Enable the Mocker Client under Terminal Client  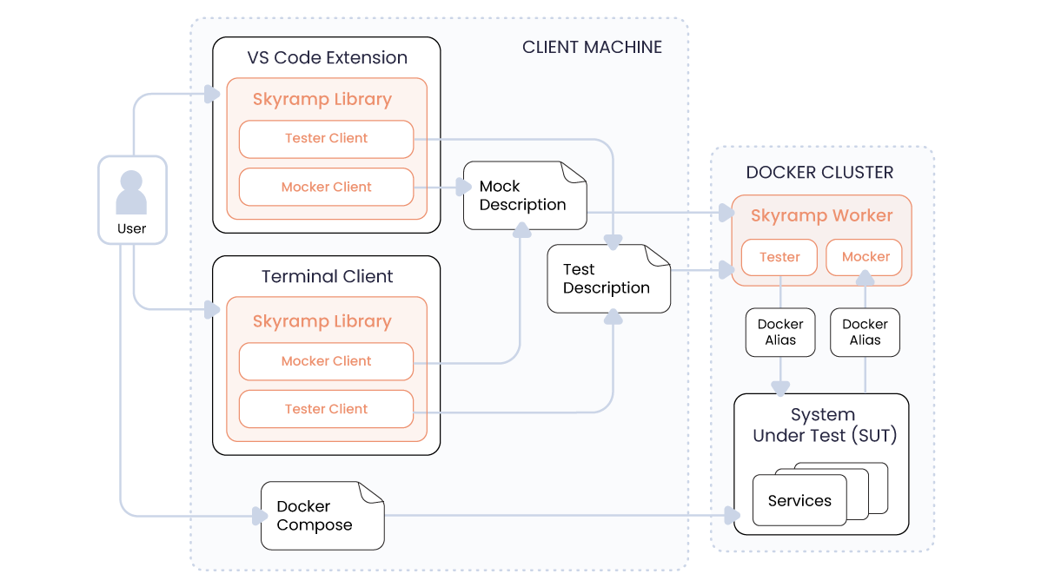coord(326,360)
